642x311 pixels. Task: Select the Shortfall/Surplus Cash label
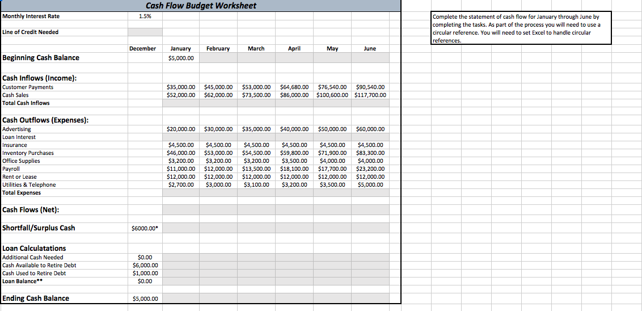tap(39, 228)
